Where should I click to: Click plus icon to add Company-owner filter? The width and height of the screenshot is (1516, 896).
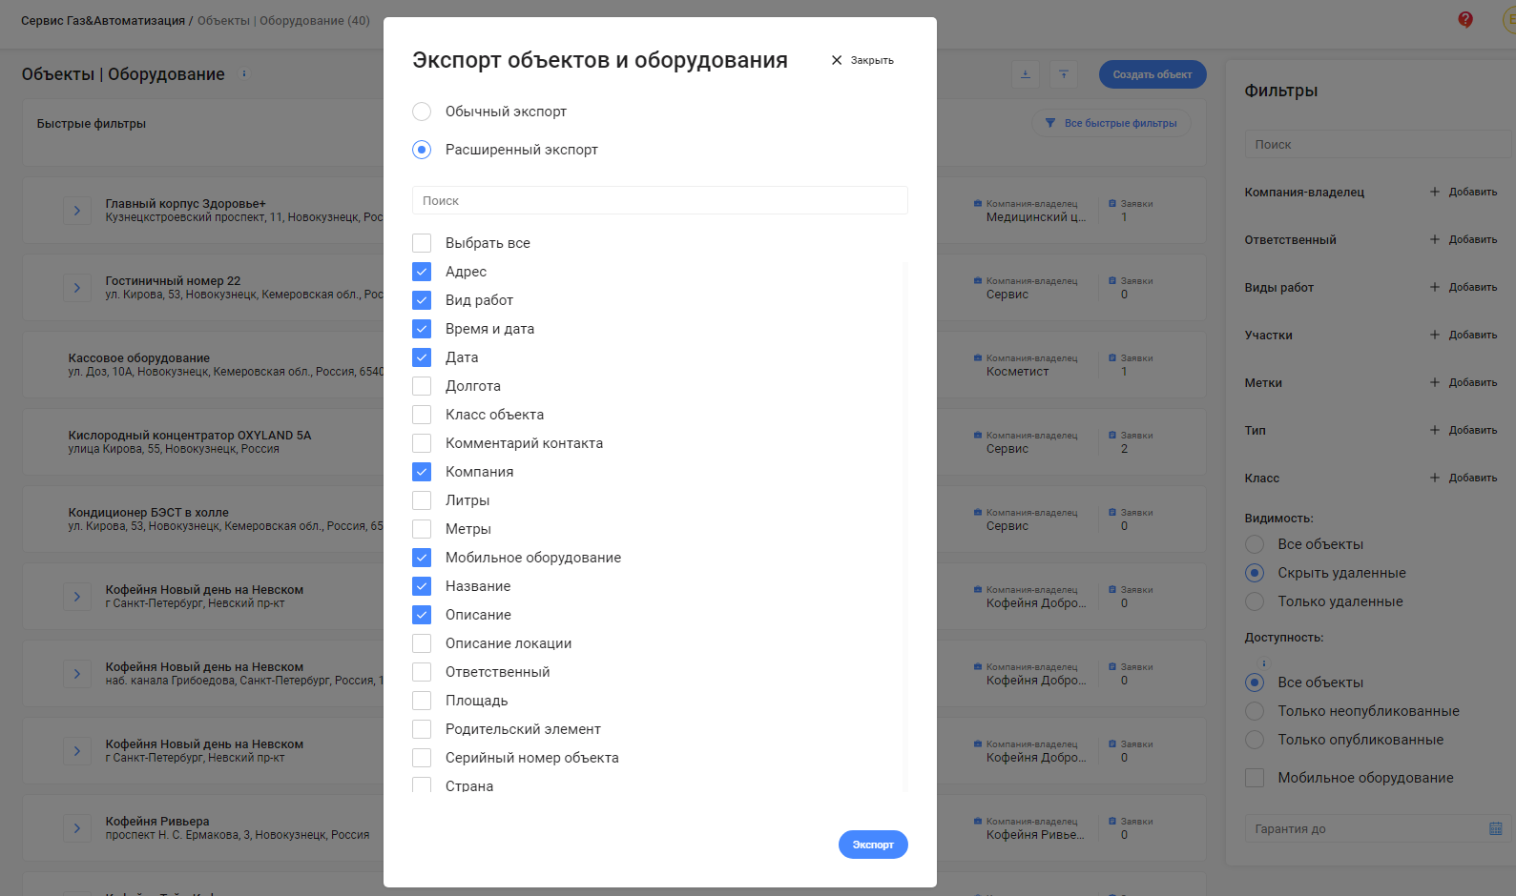point(1434,192)
